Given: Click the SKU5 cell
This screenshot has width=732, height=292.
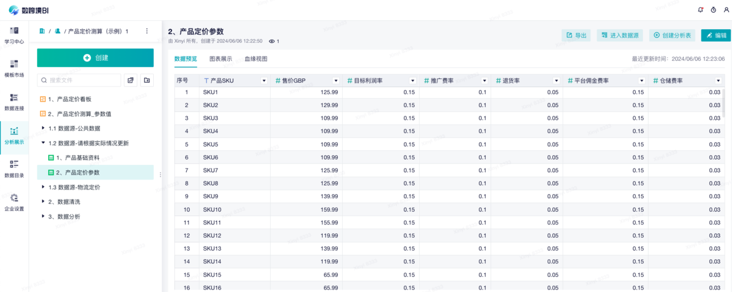Looking at the screenshot, I should [235, 144].
